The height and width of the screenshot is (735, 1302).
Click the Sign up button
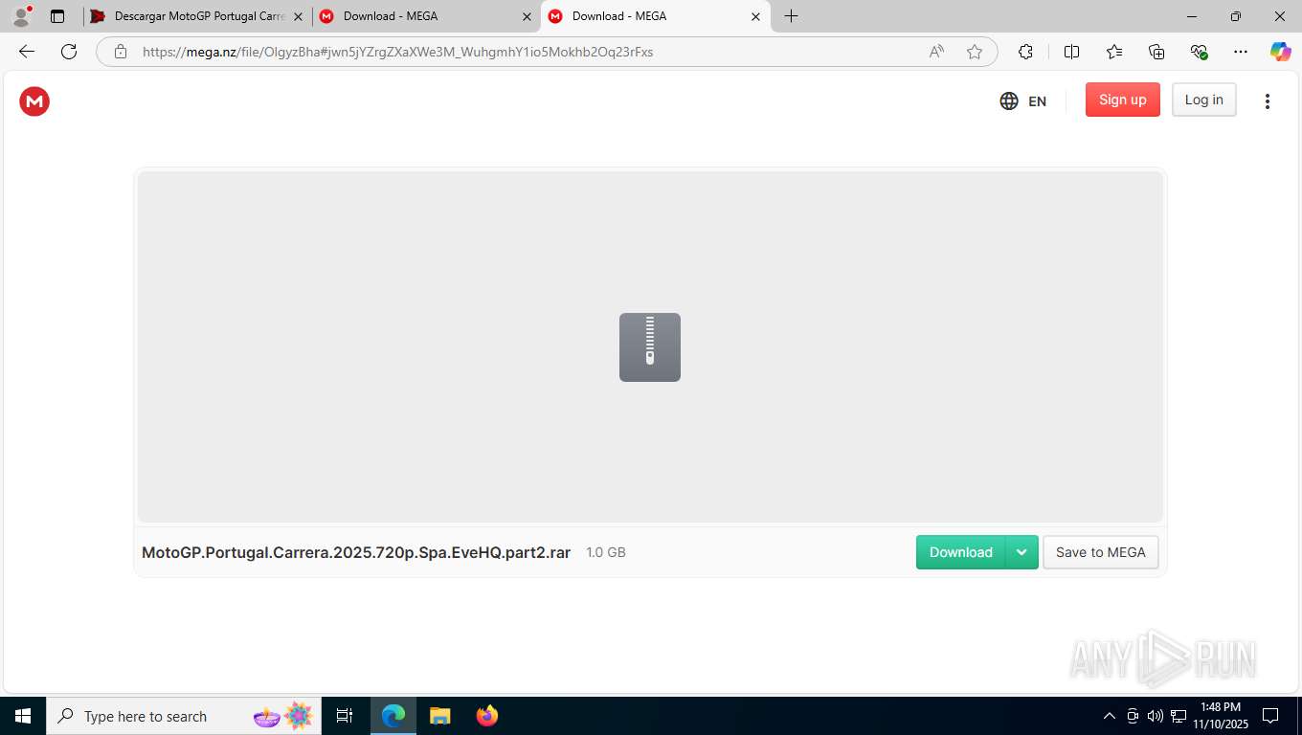point(1122,100)
